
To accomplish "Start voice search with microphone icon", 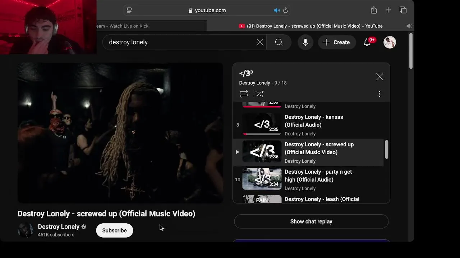I will click(305, 42).
